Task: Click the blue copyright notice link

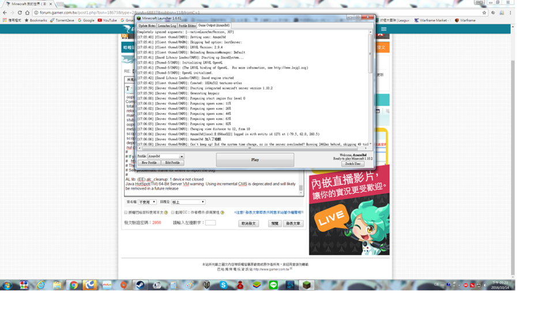Action: [269, 212]
